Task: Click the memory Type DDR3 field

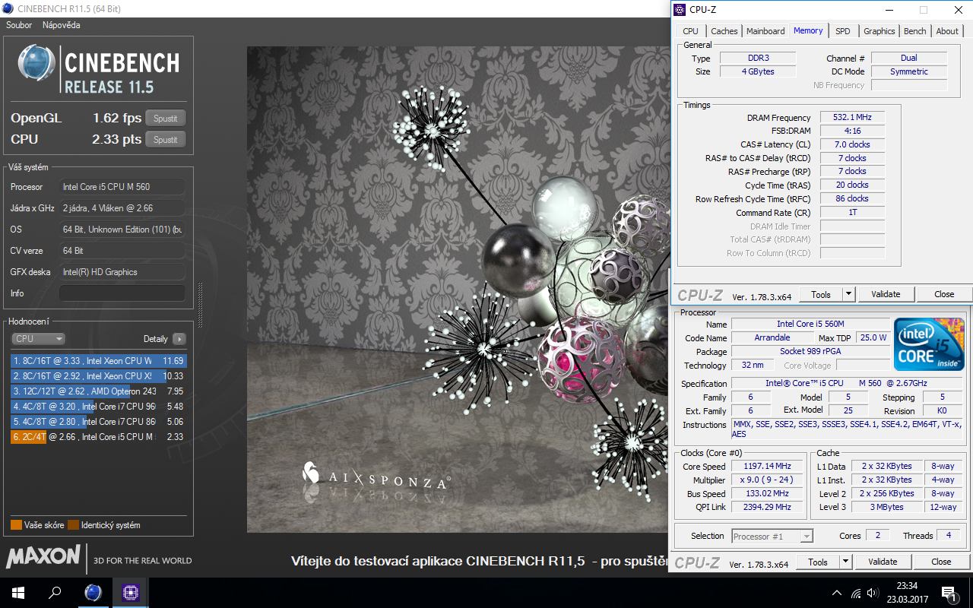Action: (758, 58)
